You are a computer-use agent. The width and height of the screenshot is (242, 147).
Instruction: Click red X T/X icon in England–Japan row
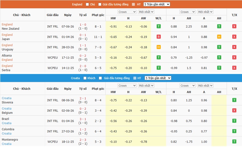click(x=234, y=37)
